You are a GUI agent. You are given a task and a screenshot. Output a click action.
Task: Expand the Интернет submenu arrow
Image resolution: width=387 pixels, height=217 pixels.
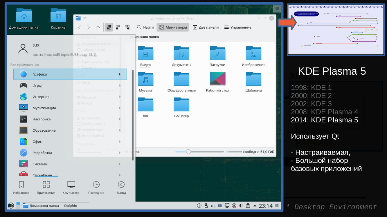(120, 97)
